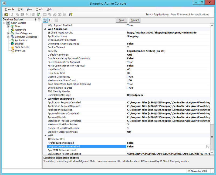216x175 pixels.
Task: Sort property grid alphabetically
Action: [x=50, y=20]
